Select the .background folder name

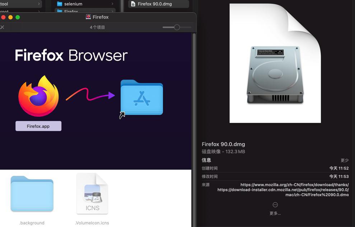pos(32,223)
